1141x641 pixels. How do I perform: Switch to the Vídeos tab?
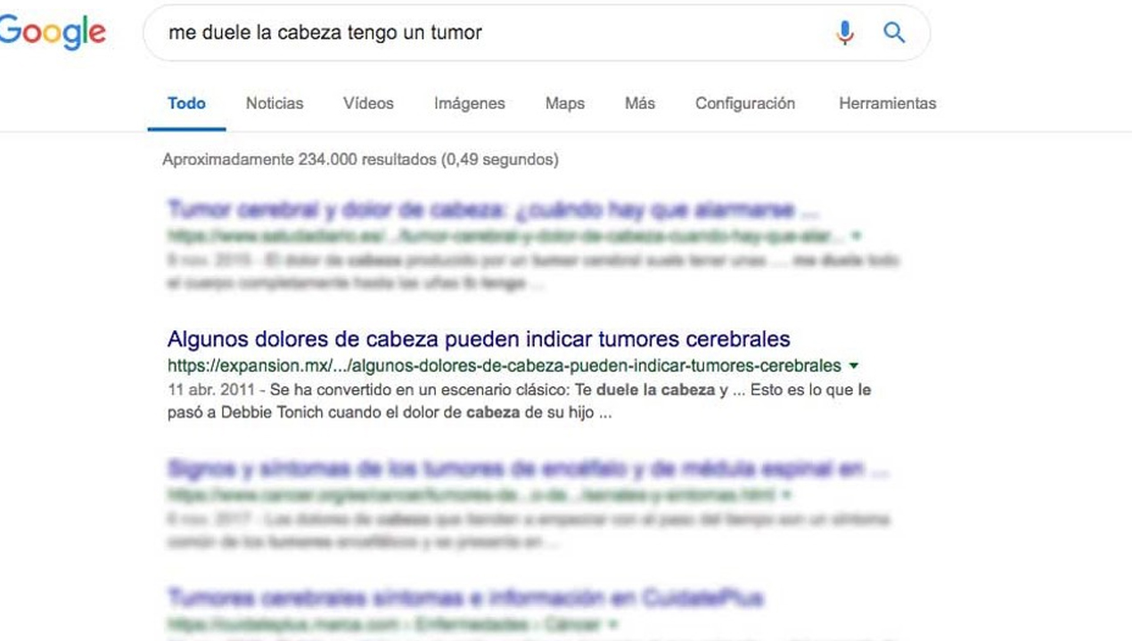[367, 103]
